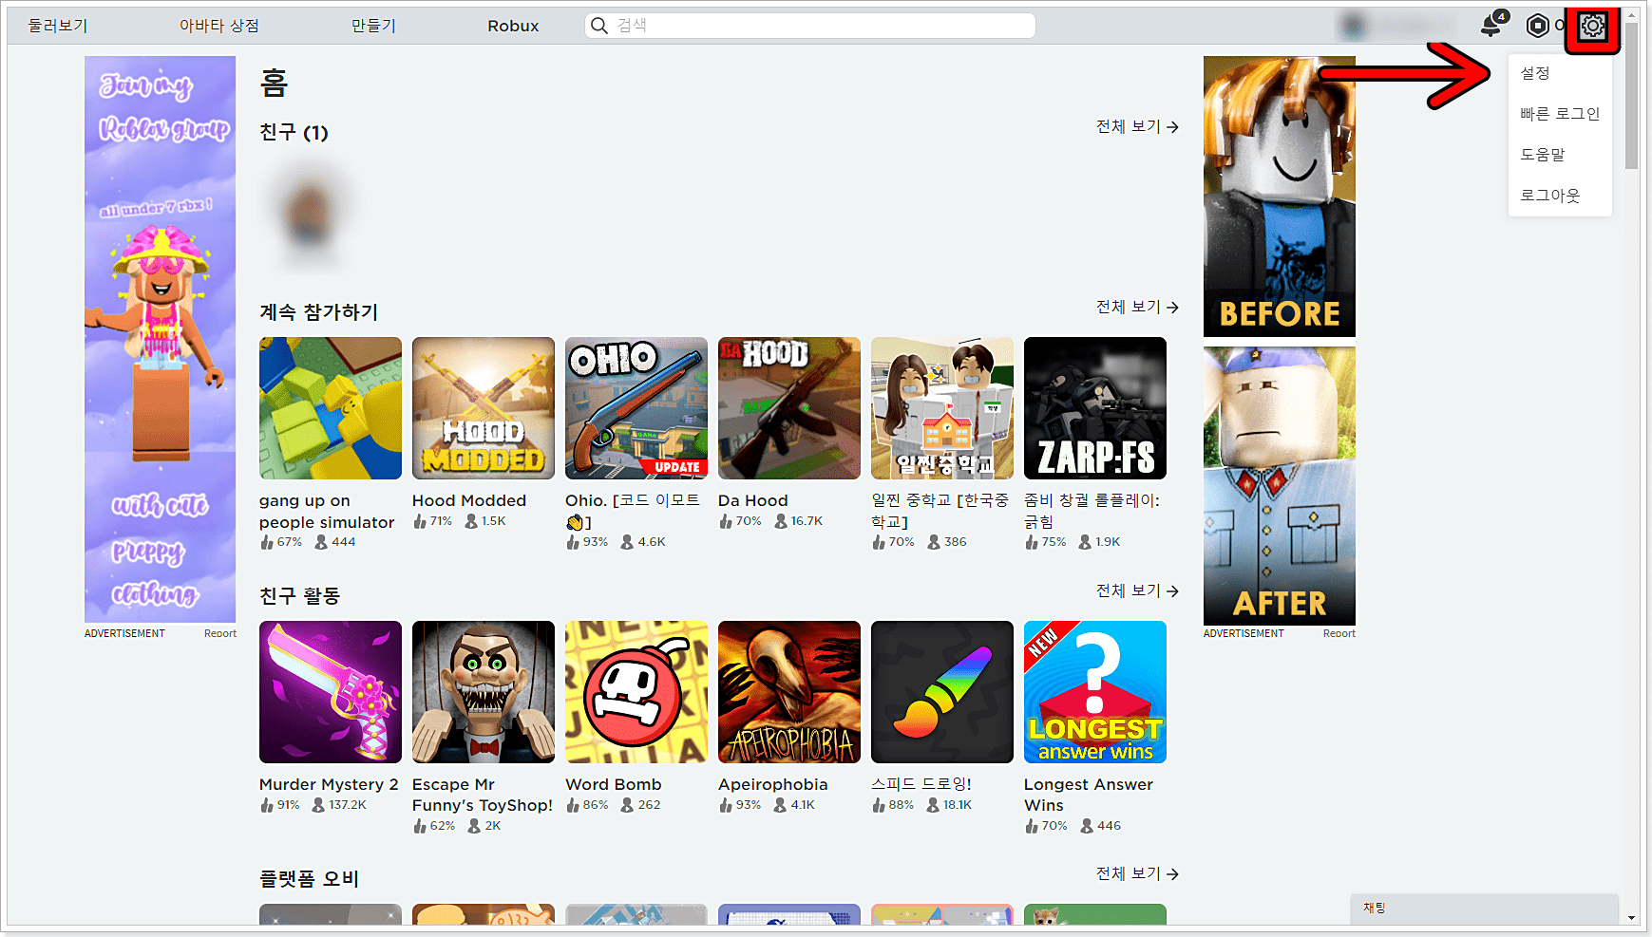The image size is (1652, 937).
Task: Open gang up on people simulator thumbnail
Action: point(331,408)
